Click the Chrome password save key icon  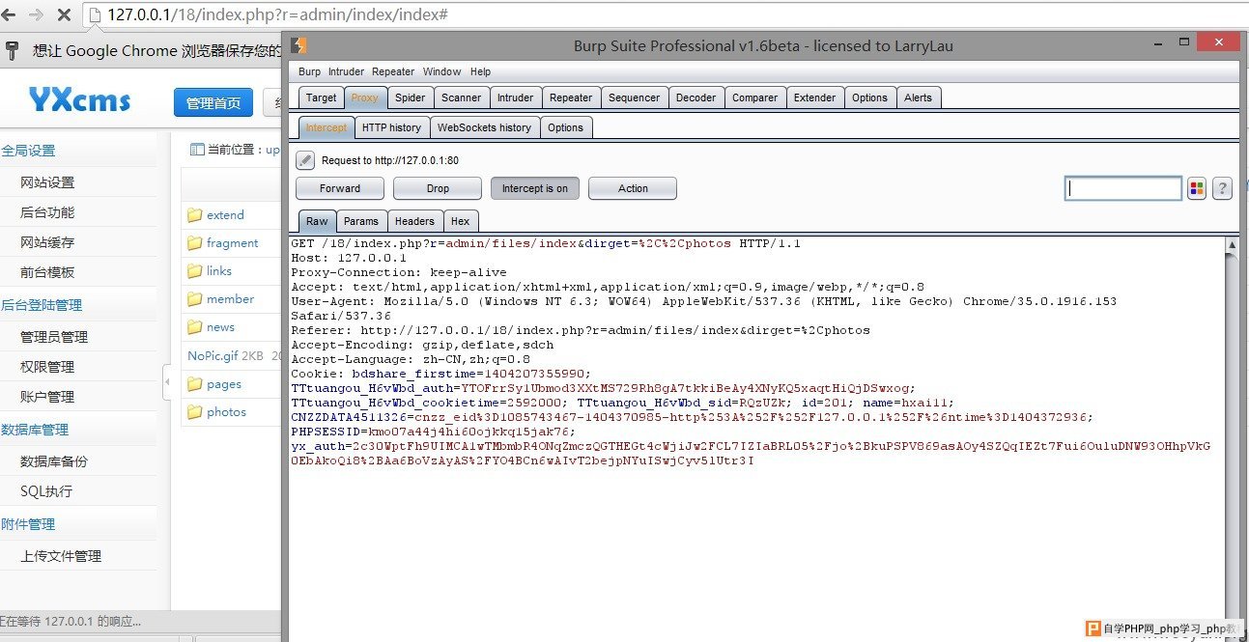click(x=14, y=50)
